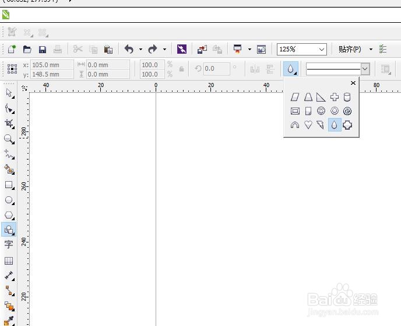Image resolution: width=401 pixels, height=326 pixels.
Task: Click the rotation angle field 0.0
Action: coord(216,69)
